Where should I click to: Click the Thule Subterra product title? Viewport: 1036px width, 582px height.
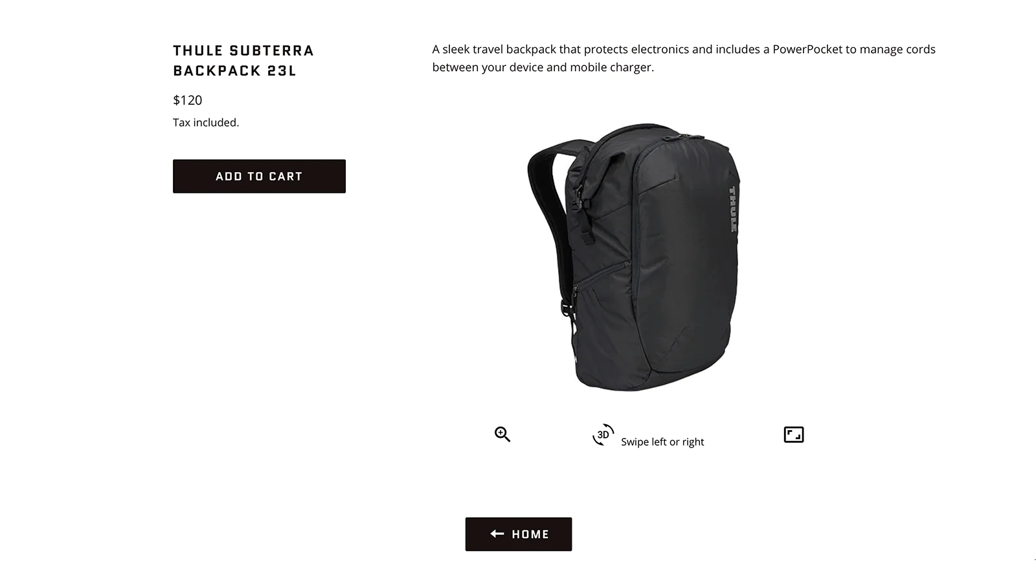pyautogui.click(x=243, y=60)
